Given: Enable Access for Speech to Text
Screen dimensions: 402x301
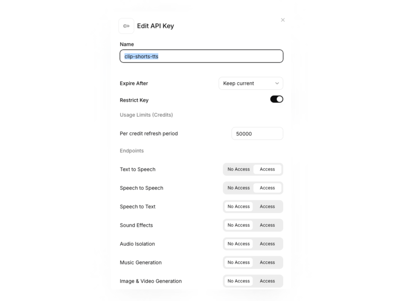Looking at the screenshot, I should pos(267,207).
